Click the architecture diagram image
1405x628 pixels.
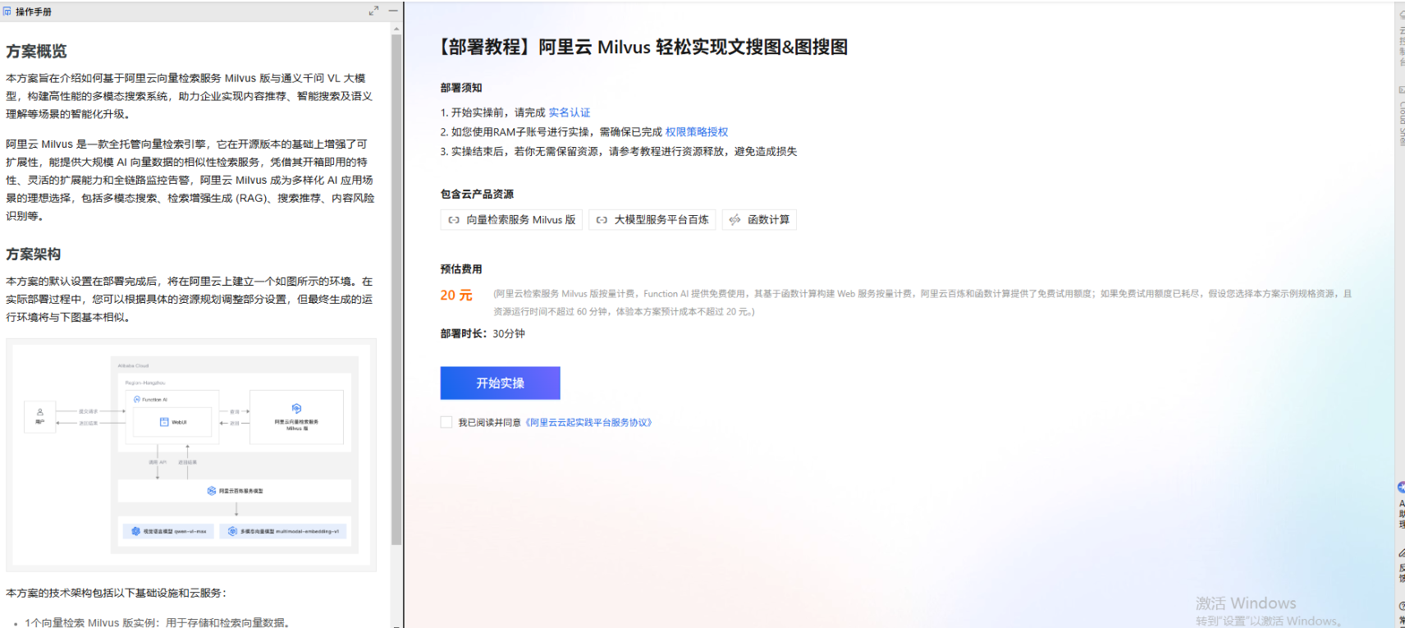191,455
